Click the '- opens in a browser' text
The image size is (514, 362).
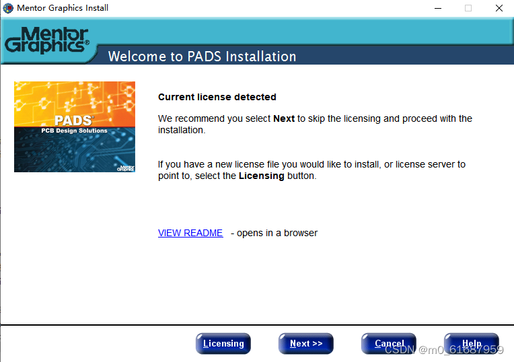(x=274, y=233)
